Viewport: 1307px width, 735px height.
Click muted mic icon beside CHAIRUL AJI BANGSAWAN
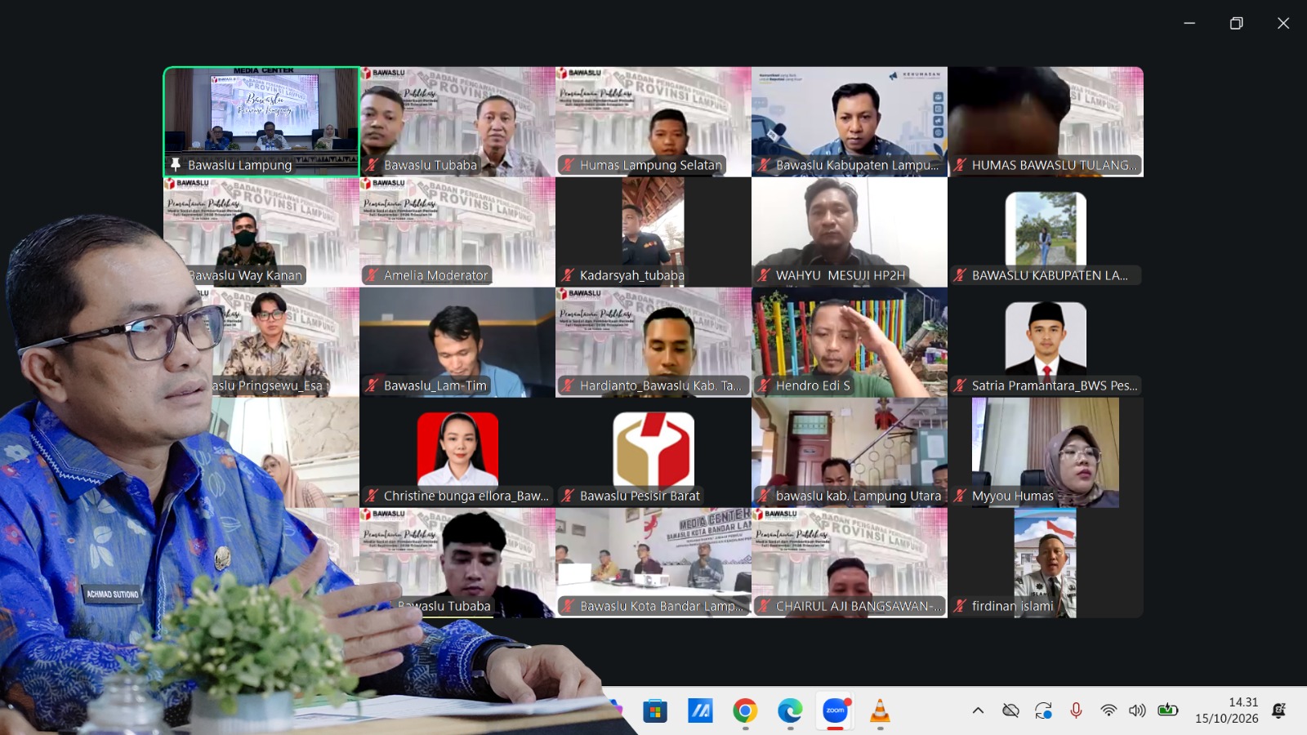(764, 606)
